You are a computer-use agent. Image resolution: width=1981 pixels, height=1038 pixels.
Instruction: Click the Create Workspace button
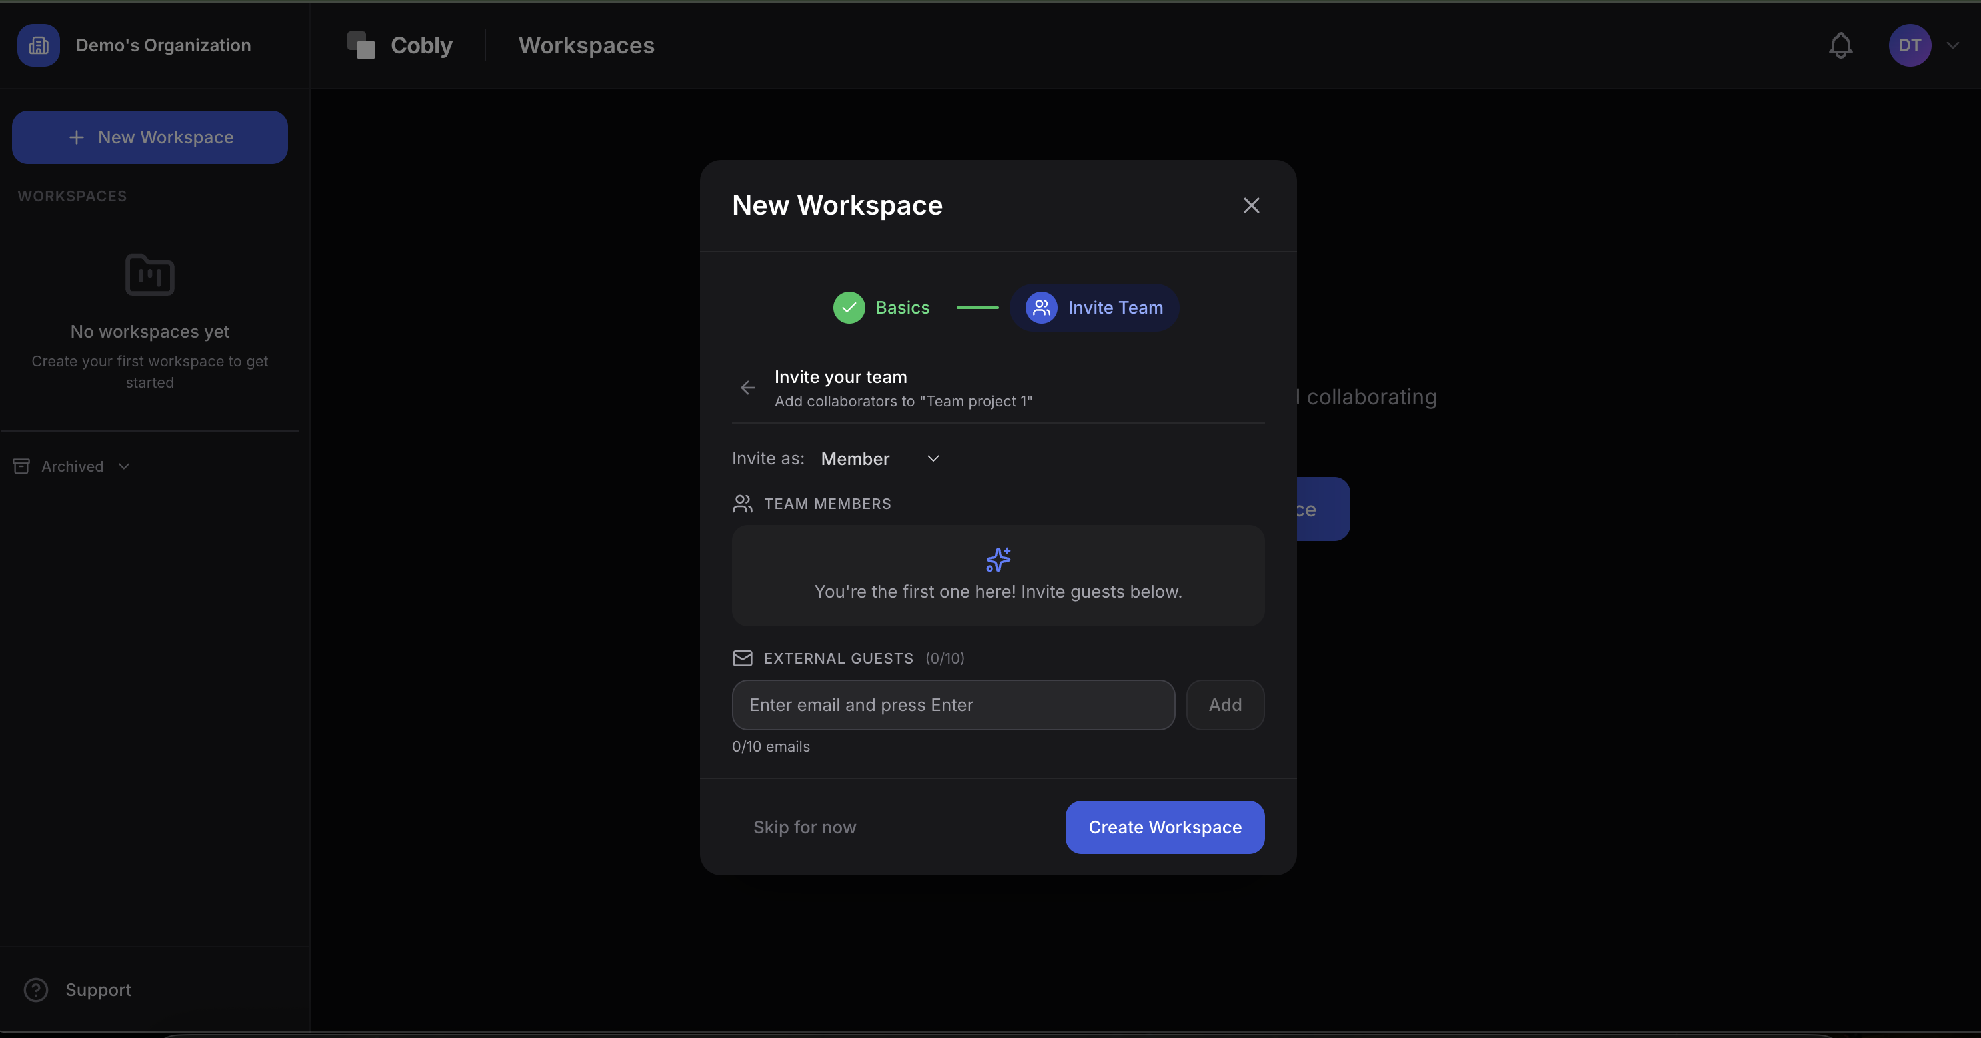[1164, 827]
